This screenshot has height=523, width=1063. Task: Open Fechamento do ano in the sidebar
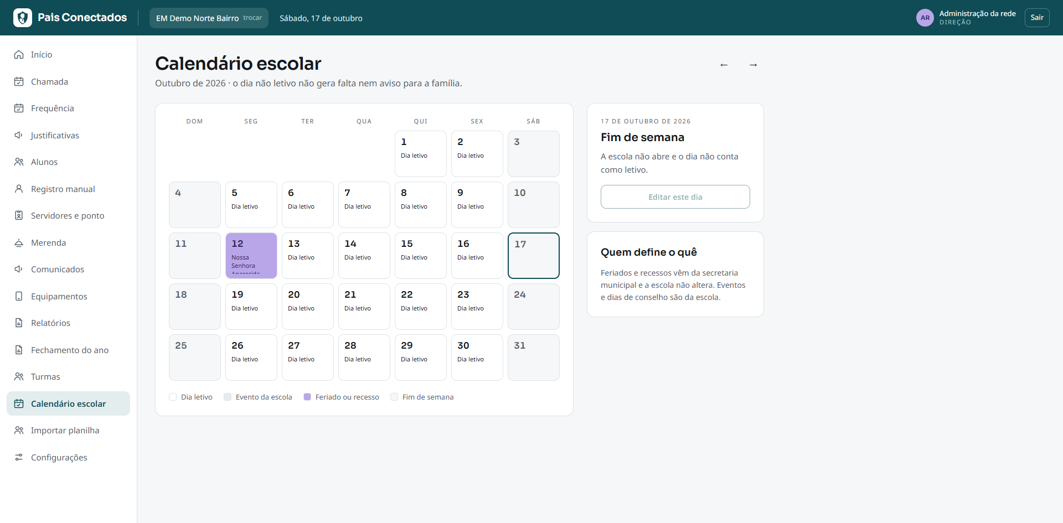pyautogui.click(x=68, y=350)
